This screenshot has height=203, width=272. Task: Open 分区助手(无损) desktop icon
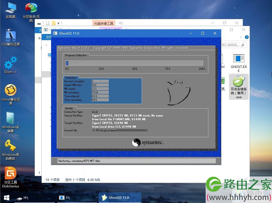coord(31,12)
